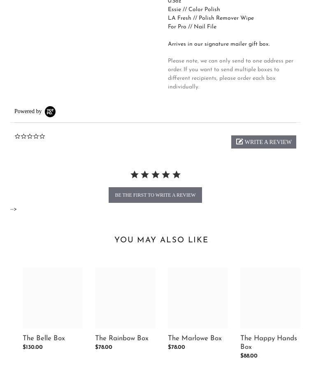Open The Belle Box product link

tap(44, 338)
